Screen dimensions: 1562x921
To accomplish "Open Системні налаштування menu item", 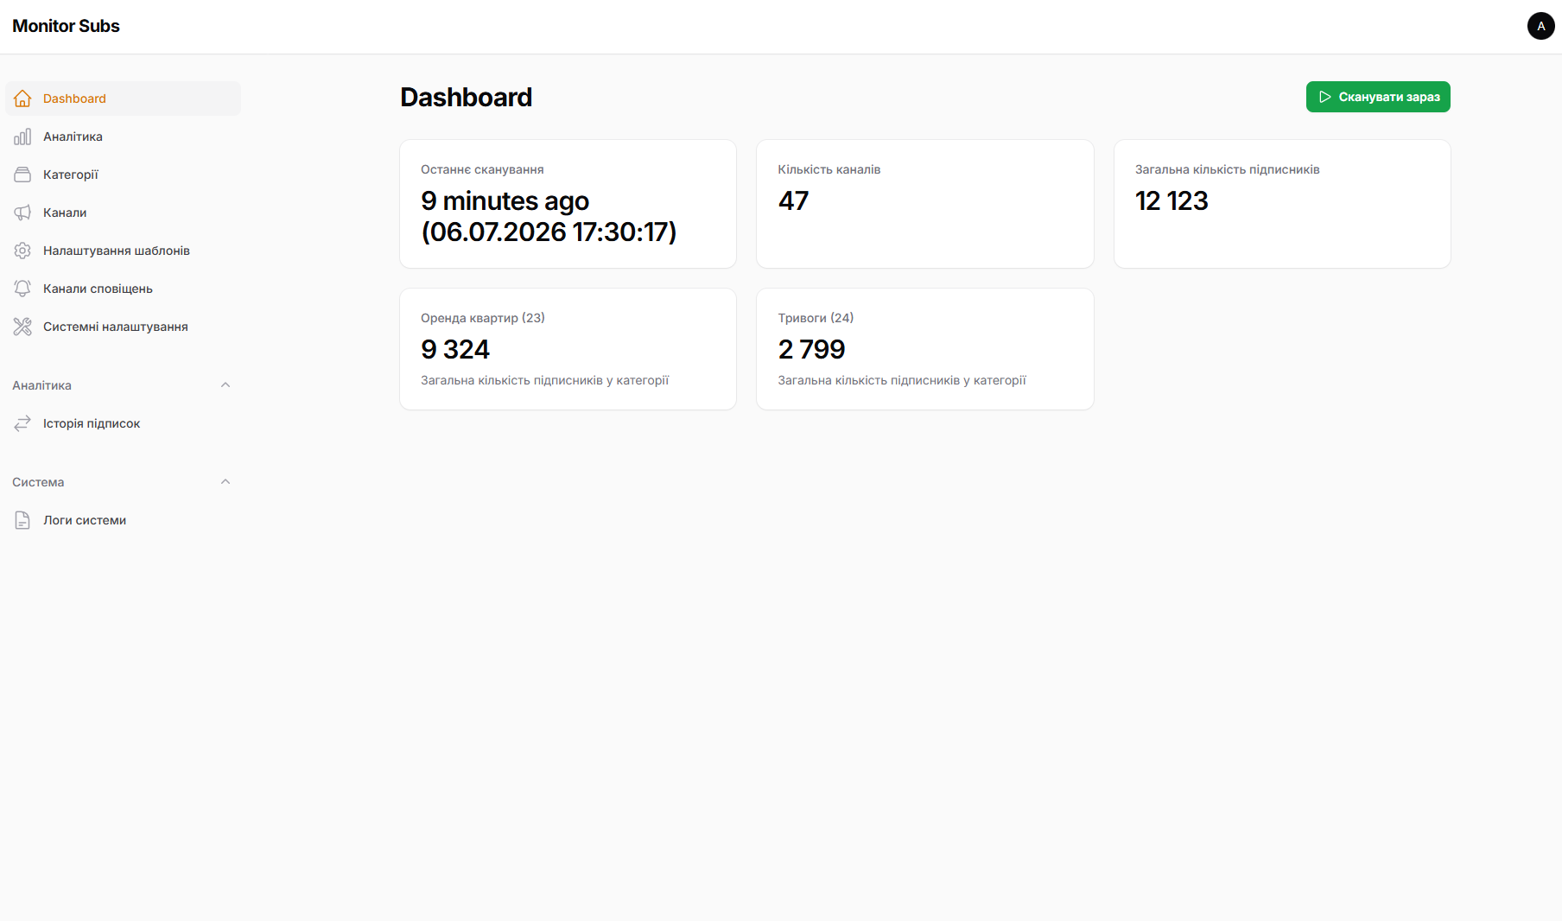I will click(x=123, y=327).
